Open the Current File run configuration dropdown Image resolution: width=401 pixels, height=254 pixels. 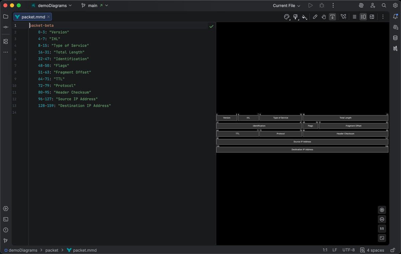[x=286, y=5]
